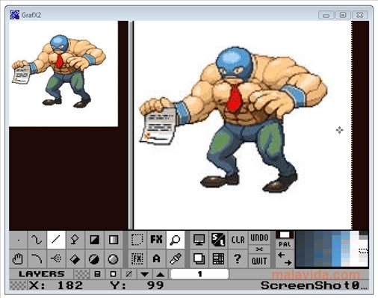Choose the hand paintbrush tool
This screenshot has width=378, height=298.
click(19, 259)
